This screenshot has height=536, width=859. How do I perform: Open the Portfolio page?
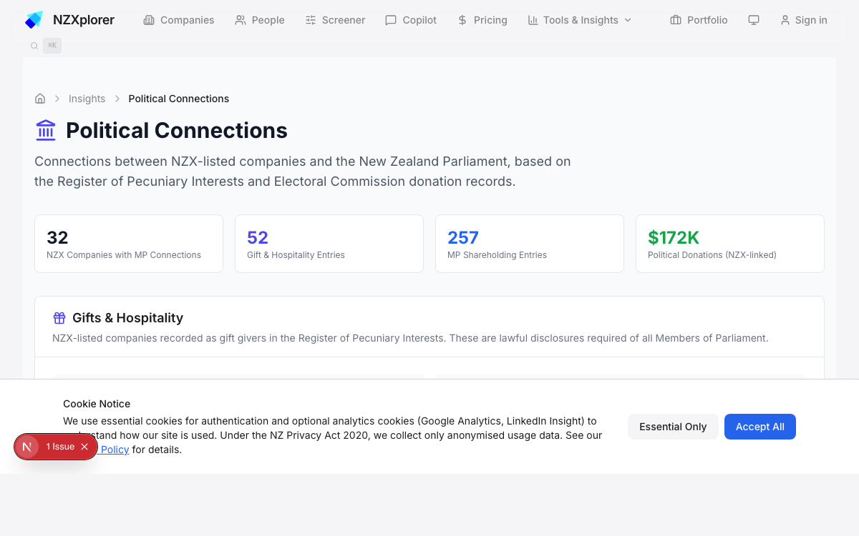tap(699, 20)
